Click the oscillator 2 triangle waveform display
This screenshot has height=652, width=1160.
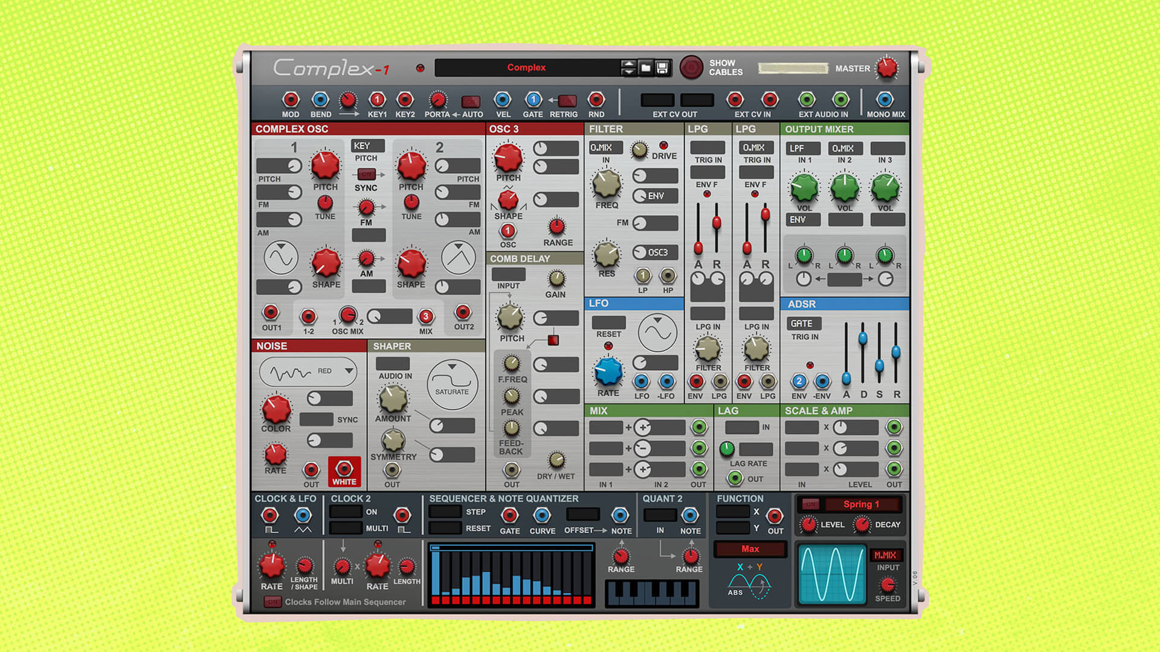[459, 258]
